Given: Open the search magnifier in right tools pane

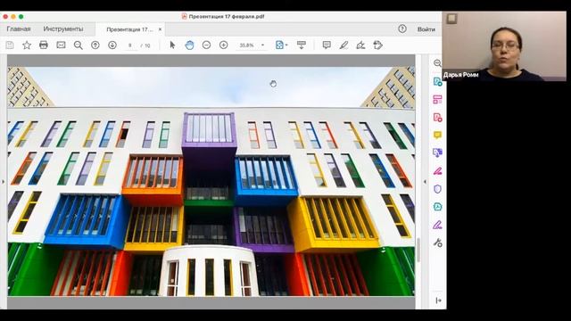Looking at the screenshot, I should (x=437, y=63).
